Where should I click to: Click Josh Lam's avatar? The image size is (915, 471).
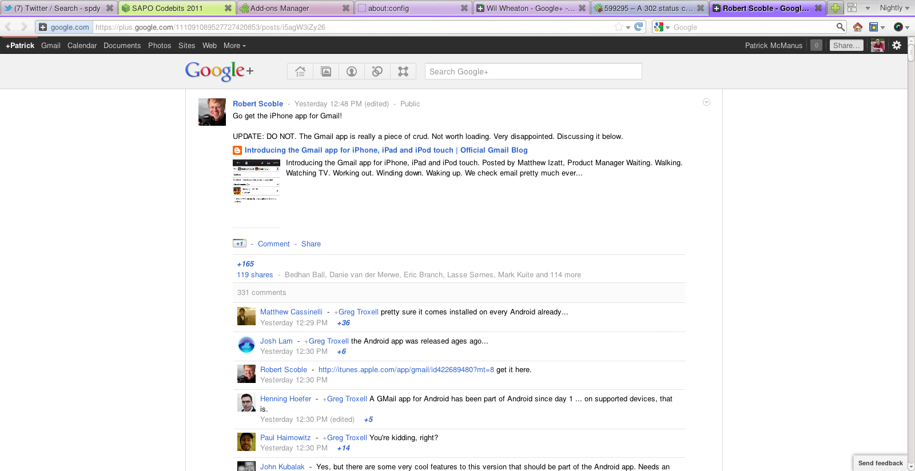246,345
